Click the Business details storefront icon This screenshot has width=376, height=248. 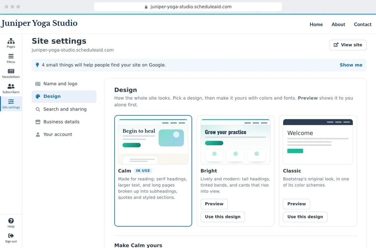(x=38, y=122)
